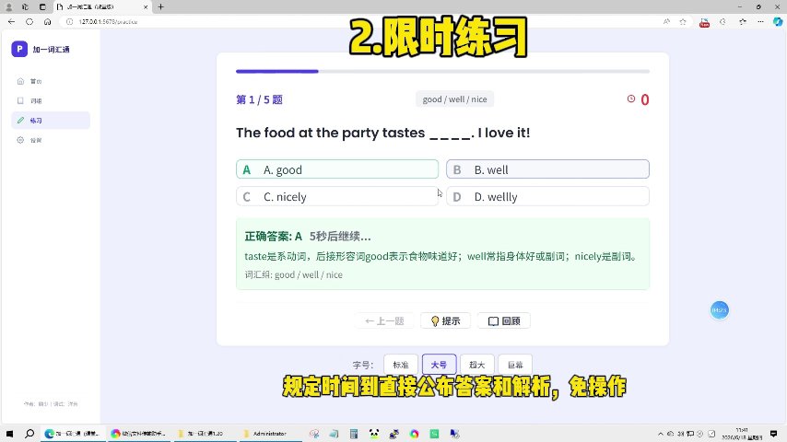Switch to the Edge taskbar window
Viewport: 787px width, 442px height.
click(74, 434)
